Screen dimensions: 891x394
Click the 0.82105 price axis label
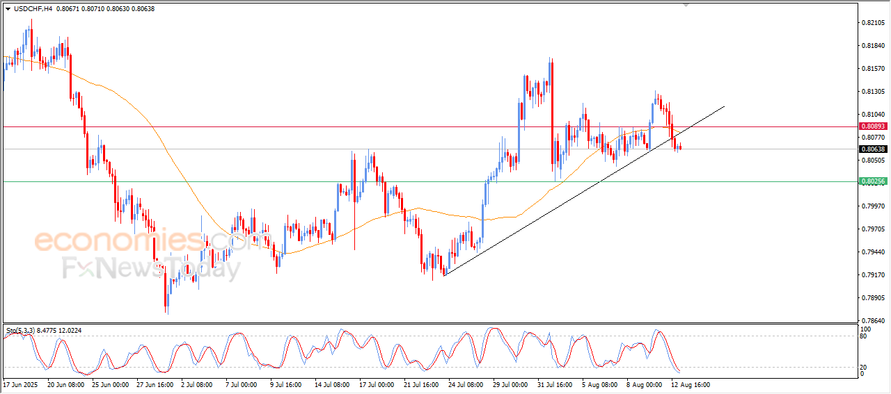coord(873,23)
